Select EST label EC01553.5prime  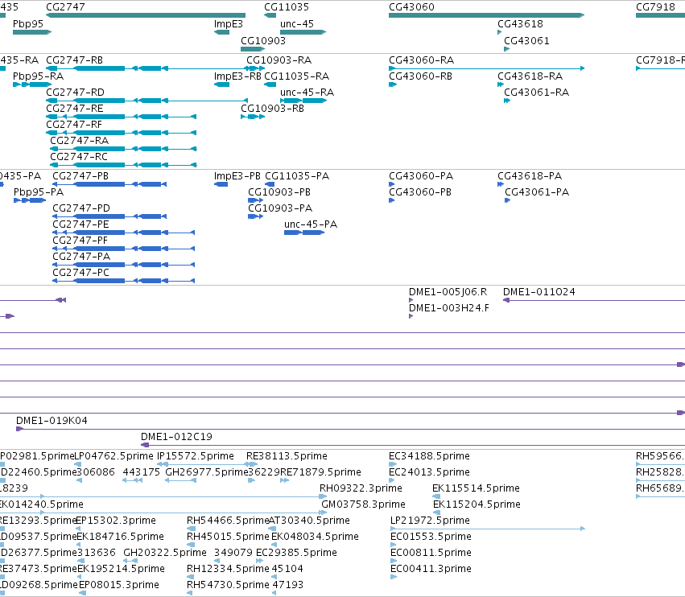(431, 537)
